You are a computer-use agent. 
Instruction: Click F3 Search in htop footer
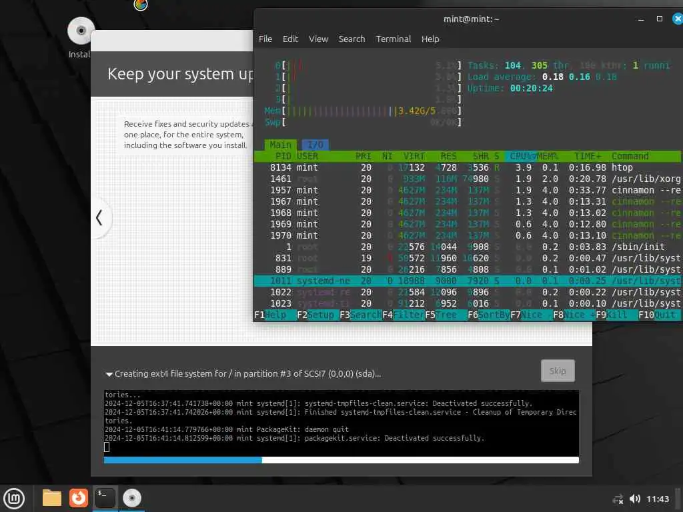coord(360,315)
